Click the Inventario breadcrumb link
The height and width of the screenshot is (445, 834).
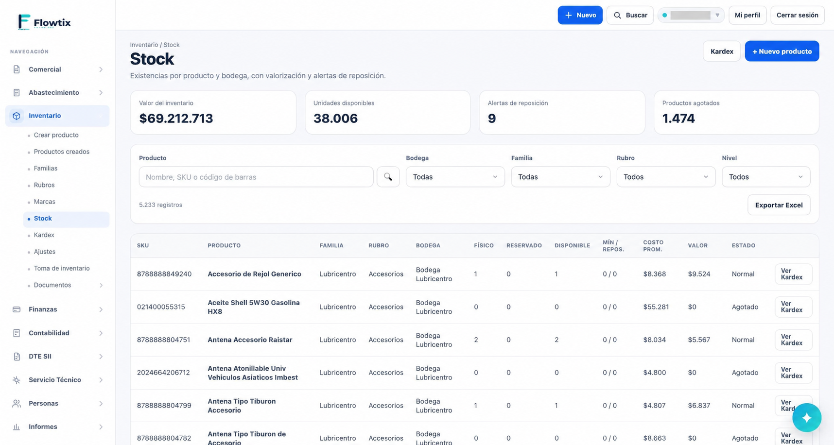tap(144, 45)
